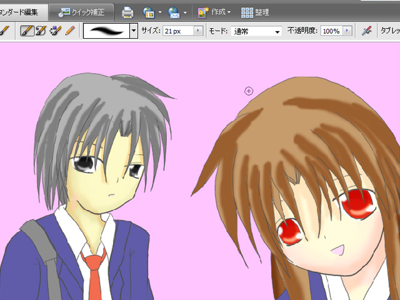The height and width of the screenshot is (300, 400).
Task: Click the brush stroke preset preview
Action: 107,31
